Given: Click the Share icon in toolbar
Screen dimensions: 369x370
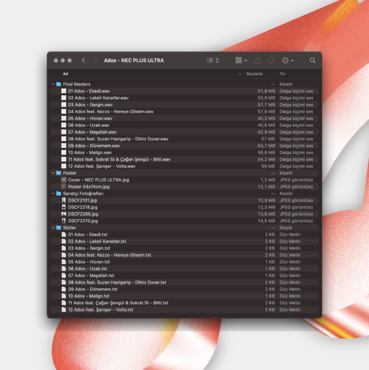Looking at the screenshot, I should point(258,60).
